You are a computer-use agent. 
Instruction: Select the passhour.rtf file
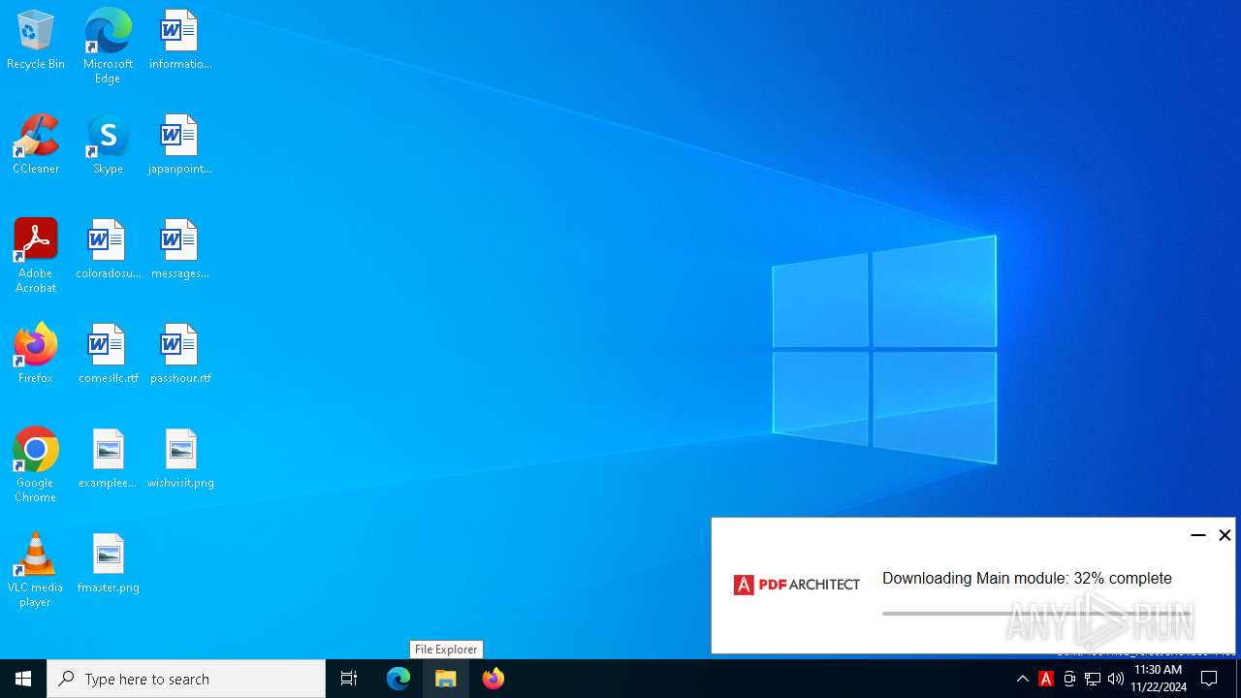point(180,355)
